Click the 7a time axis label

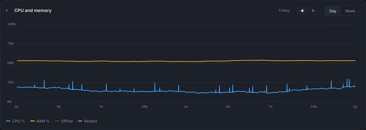(270, 107)
